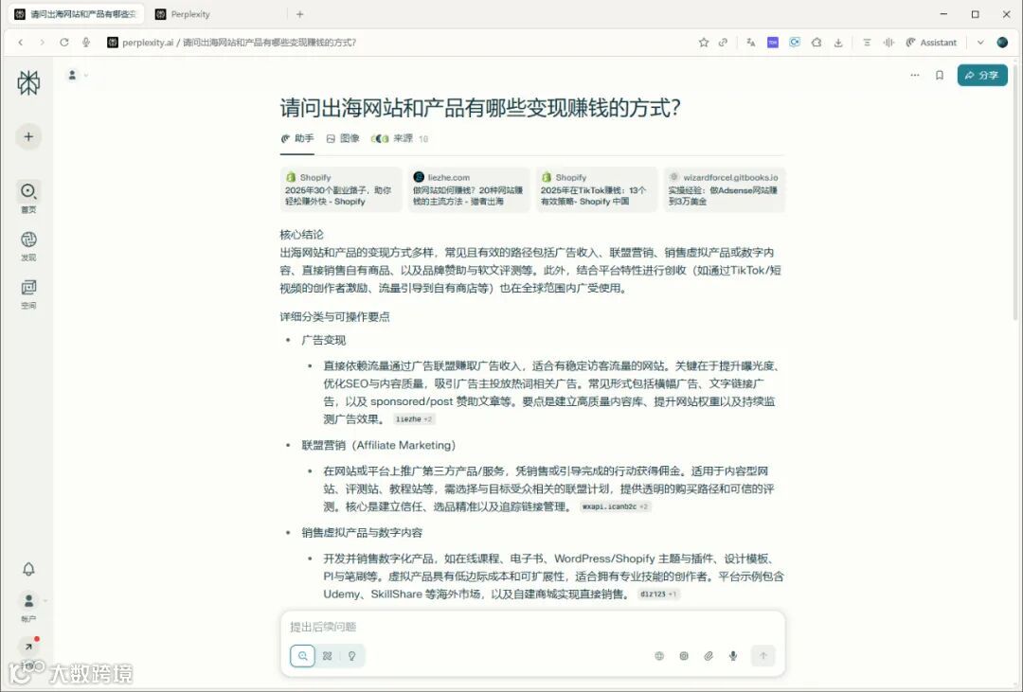Open the Shopify 2025年30个副业 source card
Viewport: 1023px width, 692px height.
[341, 189]
